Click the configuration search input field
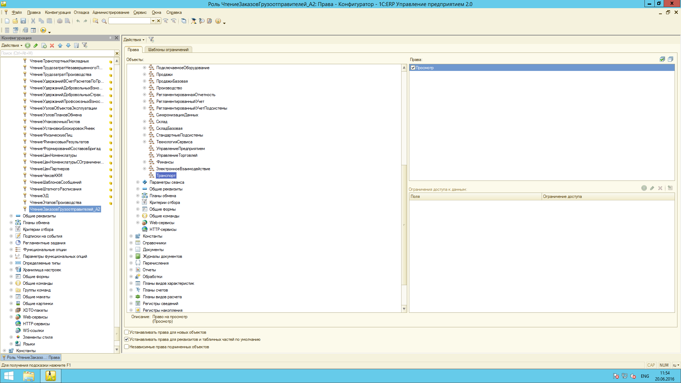The height and width of the screenshot is (383, 681). (x=57, y=53)
